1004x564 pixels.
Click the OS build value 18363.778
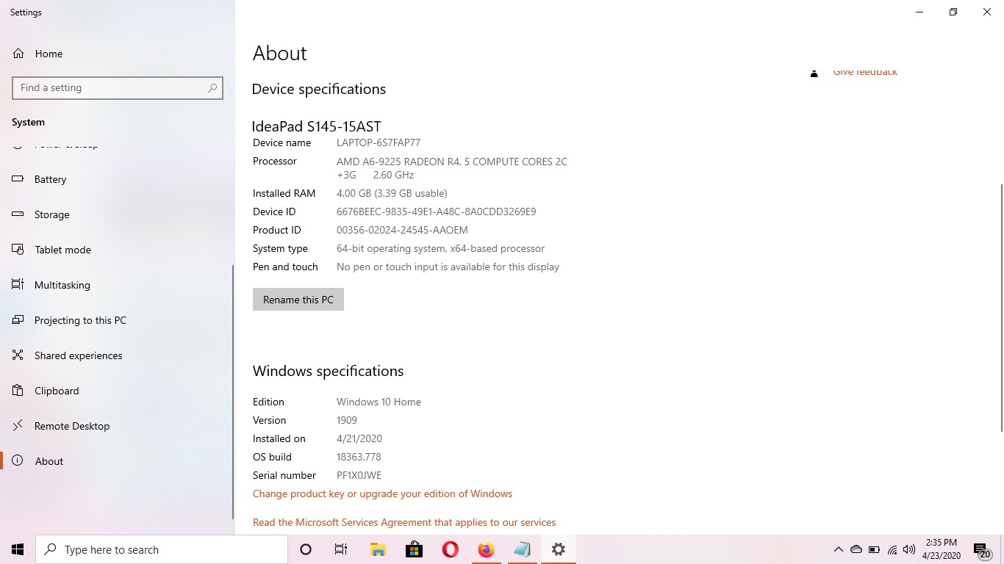359,457
